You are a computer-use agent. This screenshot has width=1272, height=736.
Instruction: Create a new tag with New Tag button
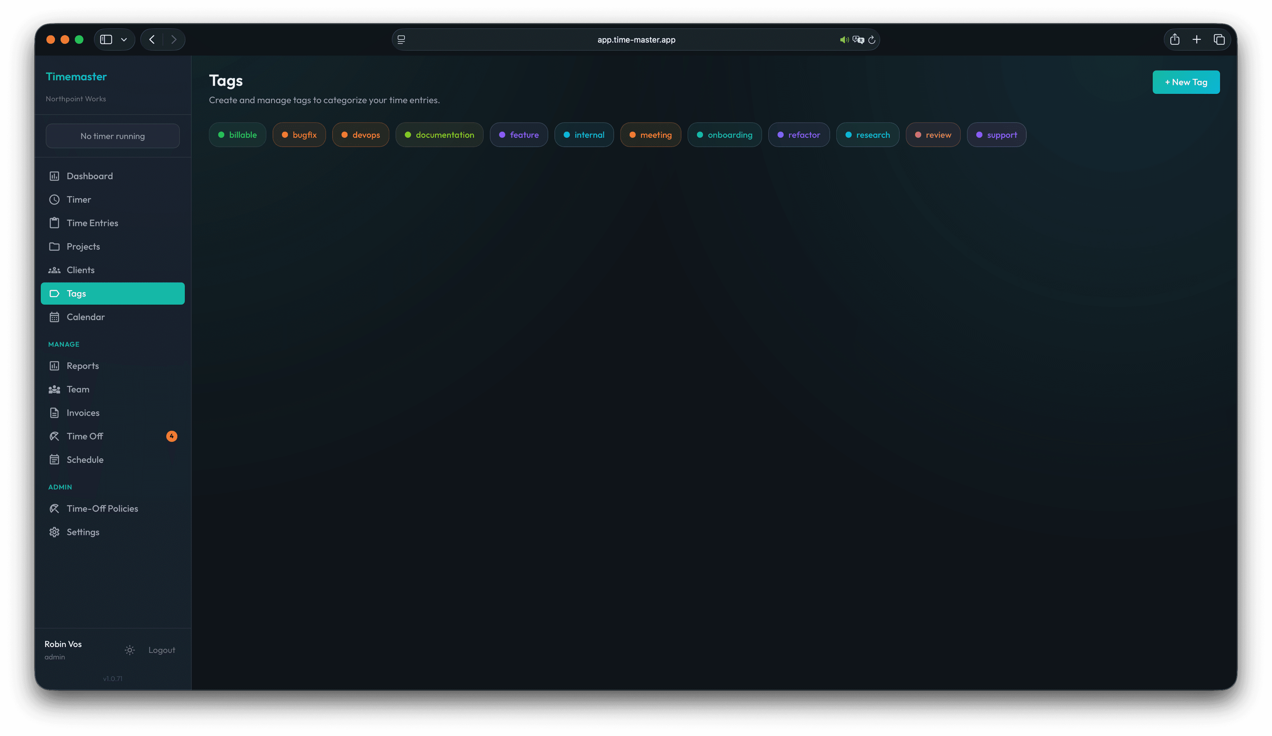click(1186, 82)
